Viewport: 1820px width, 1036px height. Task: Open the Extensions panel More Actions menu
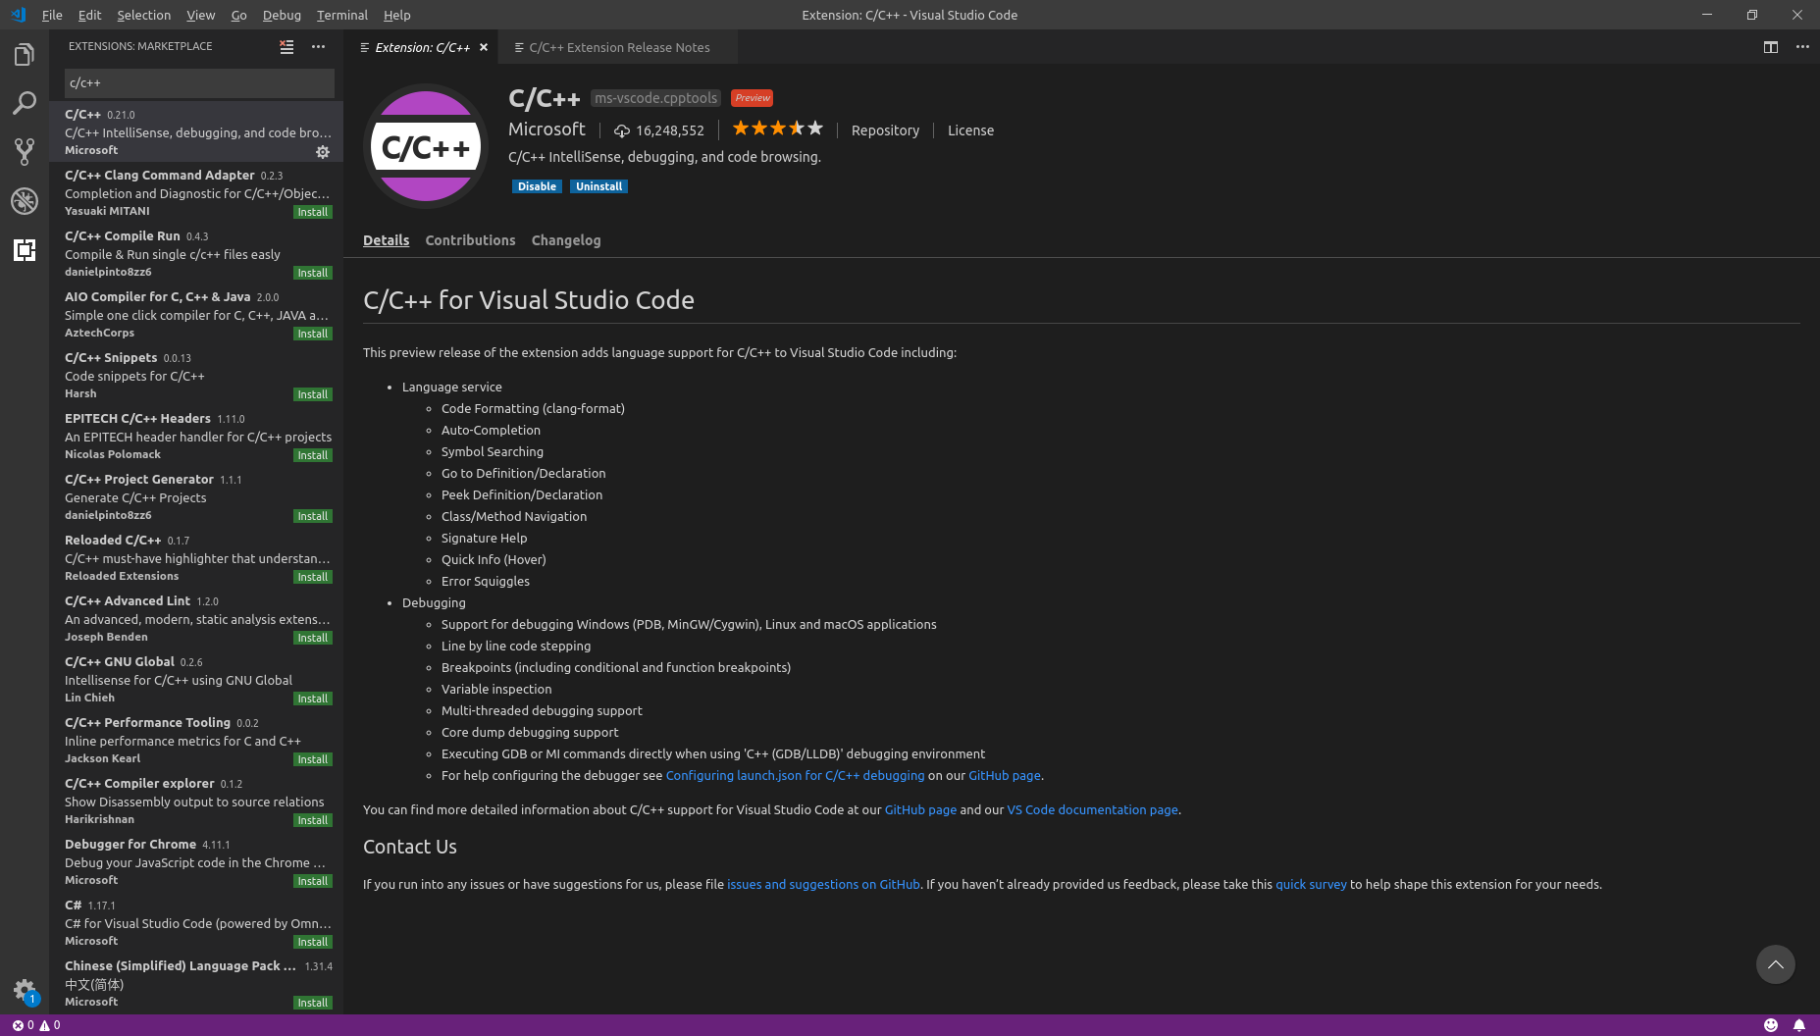coord(318,46)
